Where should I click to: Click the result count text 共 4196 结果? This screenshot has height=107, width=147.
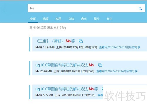point(38,28)
